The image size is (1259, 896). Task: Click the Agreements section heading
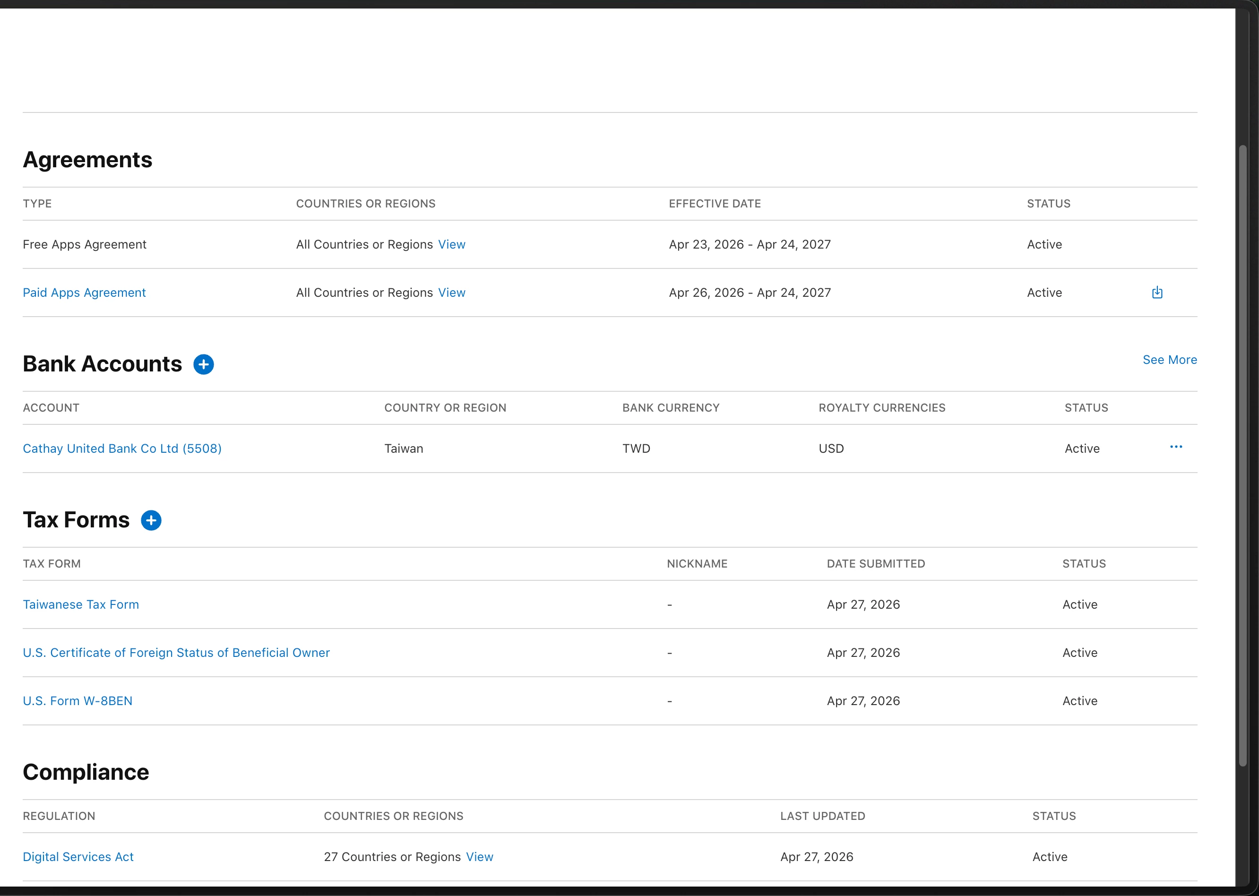pos(87,160)
